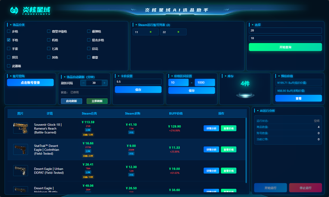Click the BUFF价格 column header
Viewport: 329px width, 197px height.
coord(176,113)
